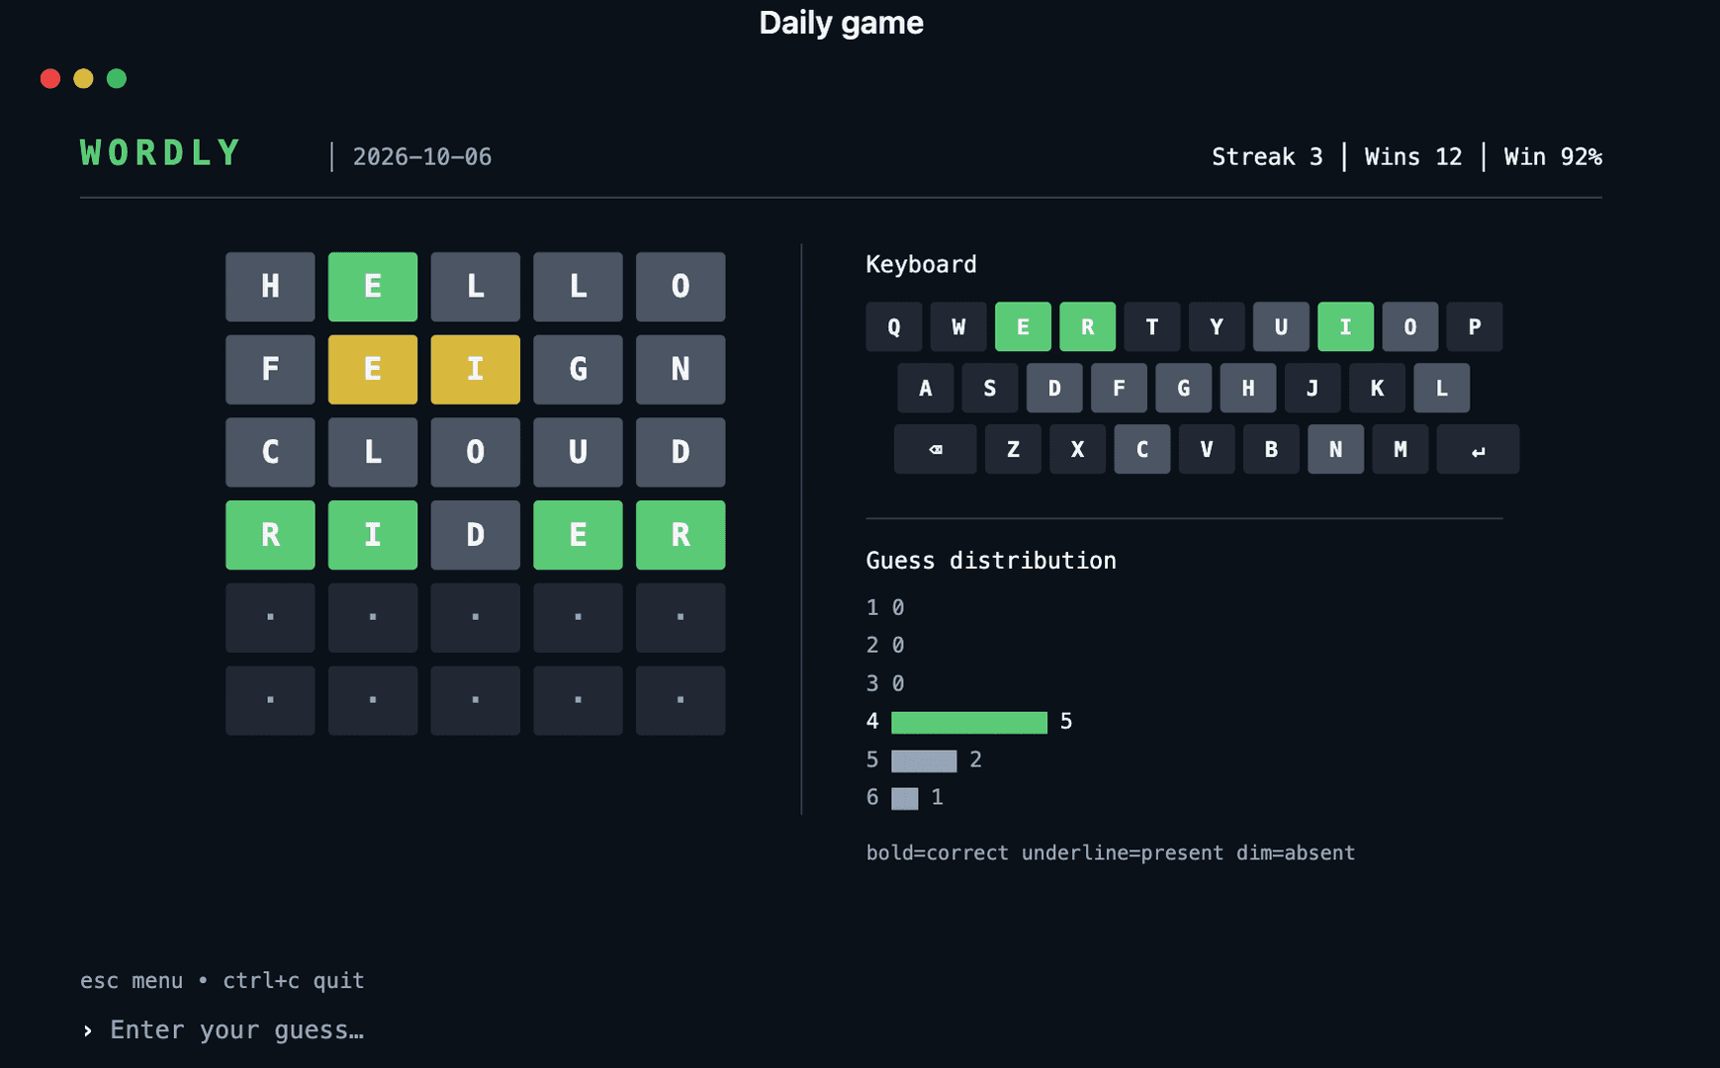Hit the A key on keyboard
This screenshot has height=1068, width=1720.
pos(926,388)
